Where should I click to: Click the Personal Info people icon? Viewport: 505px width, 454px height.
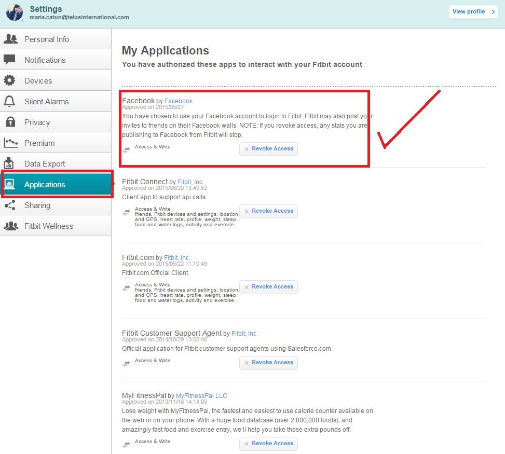10,39
